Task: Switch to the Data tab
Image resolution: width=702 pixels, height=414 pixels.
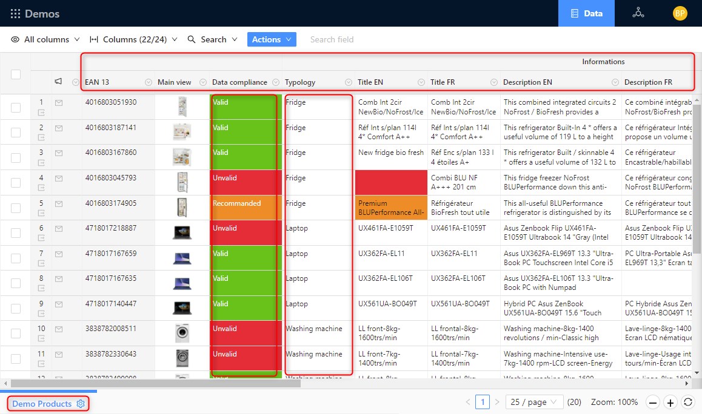Action: pyautogui.click(x=586, y=13)
